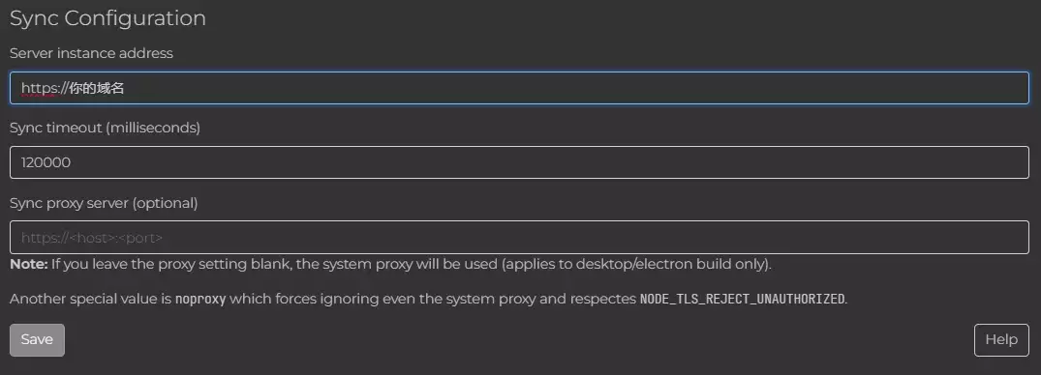The height and width of the screenshot is (375, 1041).
Task: Click the "Sync proxy server (optional)" label
Action: [x=104, y=203]
